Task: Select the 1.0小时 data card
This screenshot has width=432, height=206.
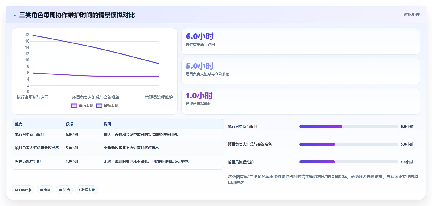Action: [x=301, y=101]
